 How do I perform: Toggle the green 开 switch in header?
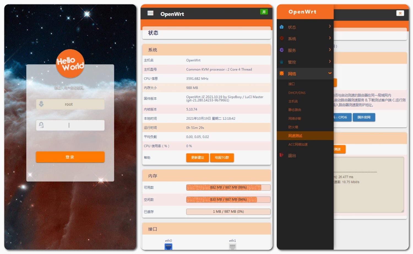point(264,12)
